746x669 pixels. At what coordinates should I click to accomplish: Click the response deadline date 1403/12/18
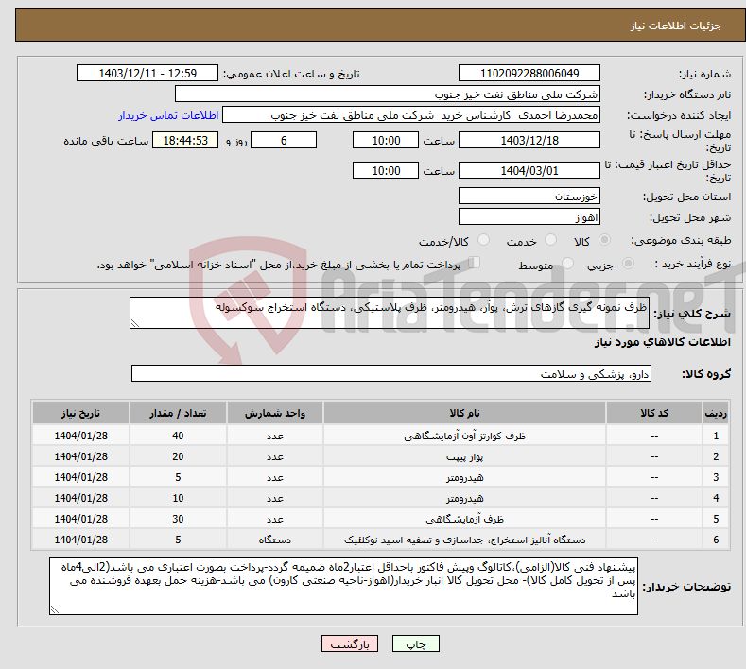[529, 140]
